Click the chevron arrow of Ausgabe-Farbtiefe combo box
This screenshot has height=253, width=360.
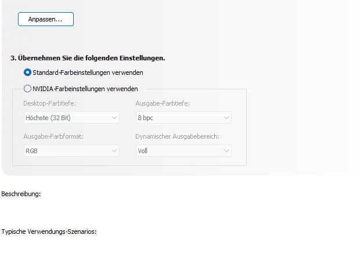226,118
